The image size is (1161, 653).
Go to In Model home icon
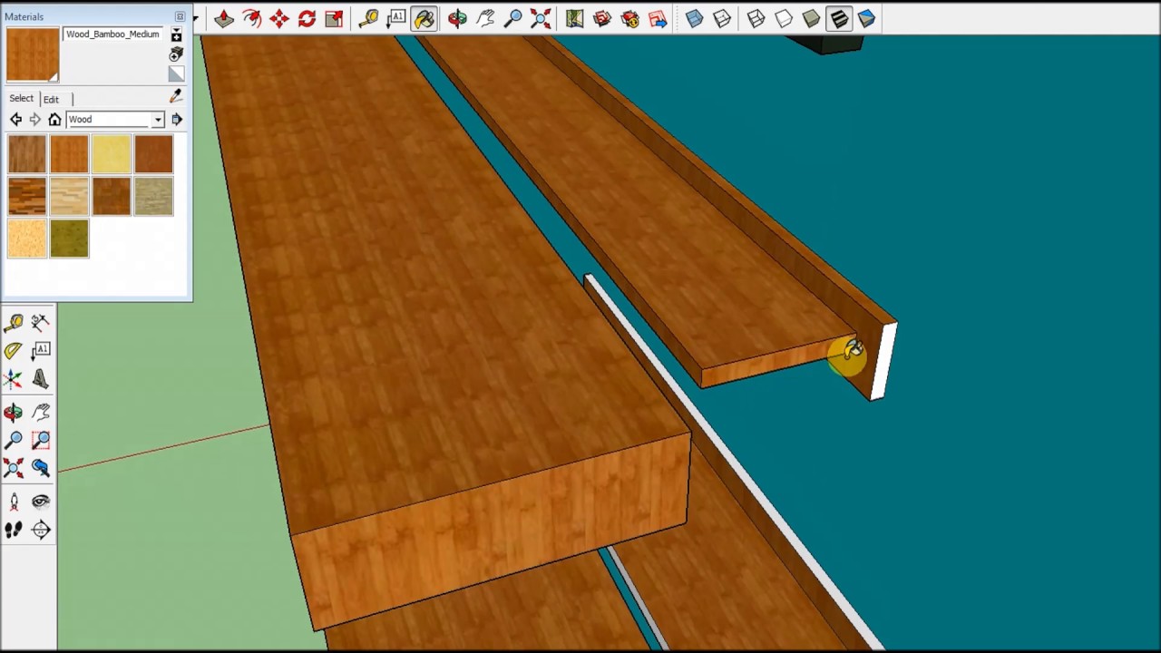[54, 120]
